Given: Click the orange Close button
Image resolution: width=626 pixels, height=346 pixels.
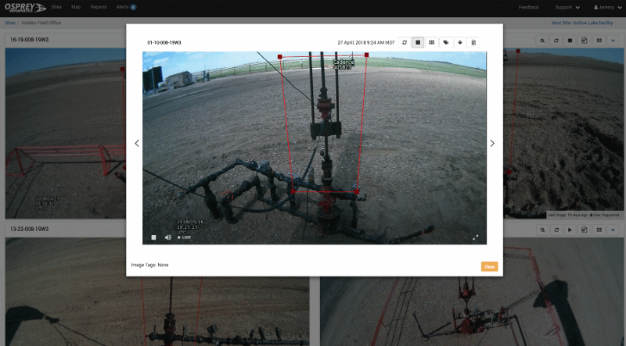Looking at the screenshot, I should (x=489, y=266).
